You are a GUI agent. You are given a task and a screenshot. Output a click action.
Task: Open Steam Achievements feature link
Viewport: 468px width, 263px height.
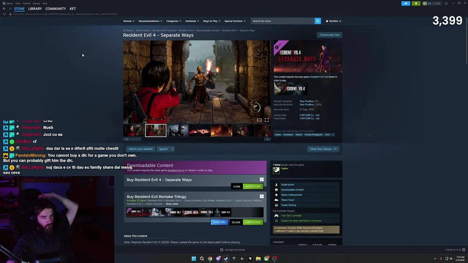point(291,195)
